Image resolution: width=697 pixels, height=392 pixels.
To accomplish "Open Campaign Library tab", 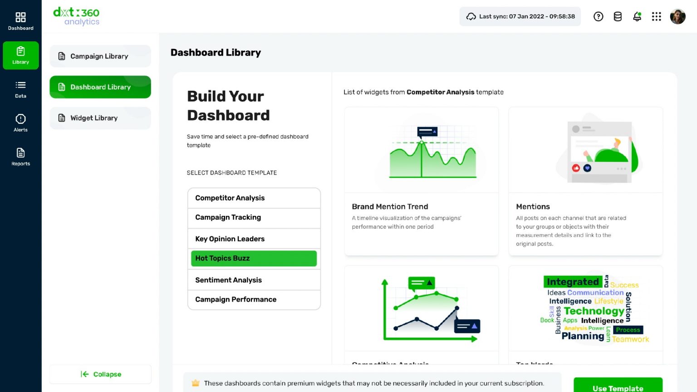I will pos(100,56).
